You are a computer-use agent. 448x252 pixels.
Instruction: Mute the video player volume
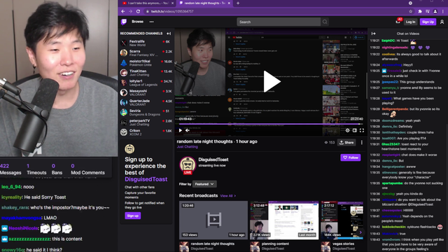[x=188, y=130]
